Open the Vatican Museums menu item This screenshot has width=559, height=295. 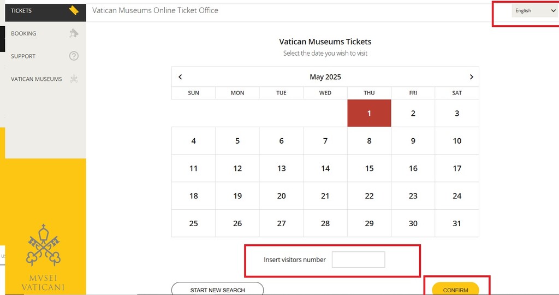coord(45,79)
